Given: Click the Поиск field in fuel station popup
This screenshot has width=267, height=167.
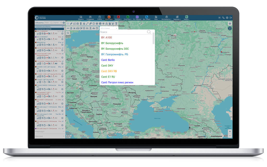Looking at the screenshot, I should coord(123,32).
